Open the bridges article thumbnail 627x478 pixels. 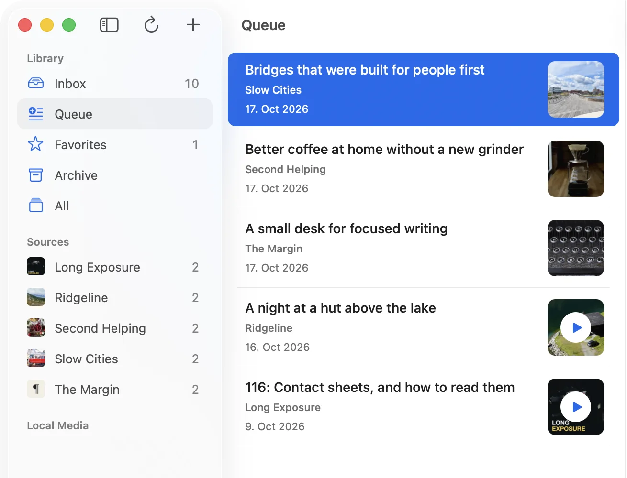coord(576,89)
